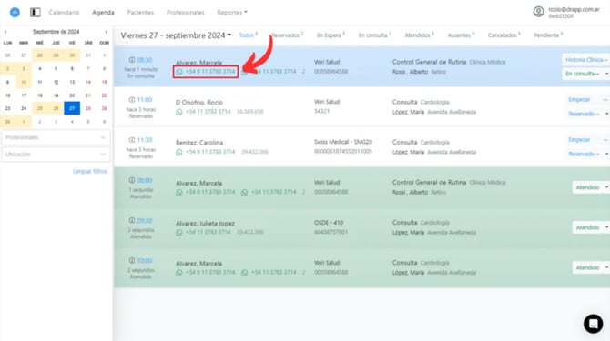The image size is (610, 341).
Task: Open the chat support bubble
Action: [593, 324]
